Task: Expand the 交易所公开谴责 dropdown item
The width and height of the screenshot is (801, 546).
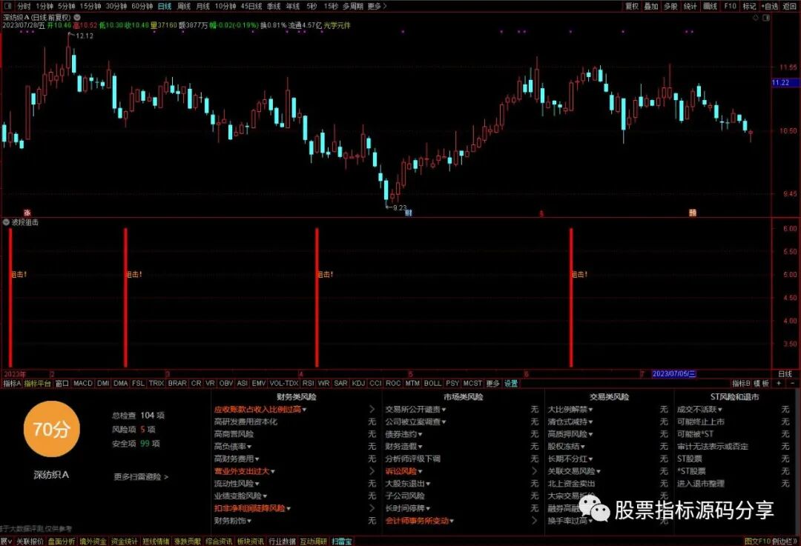Action: click(416, 409)
